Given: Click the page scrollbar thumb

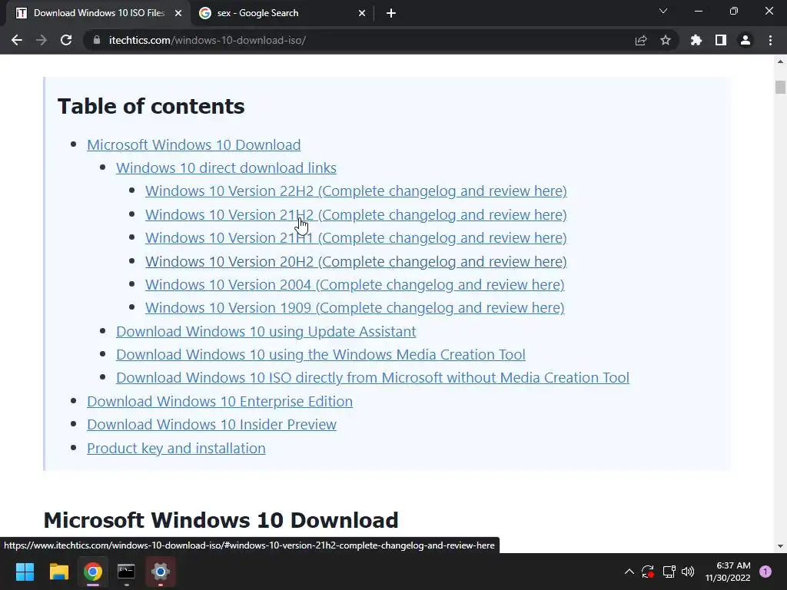Looking at the screenshot, I should point(780,87).
